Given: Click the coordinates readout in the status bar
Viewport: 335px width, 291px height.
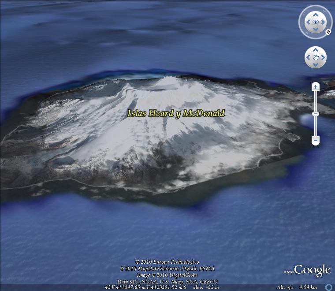Looking at the screenshot, I should [x=146, y=287].
